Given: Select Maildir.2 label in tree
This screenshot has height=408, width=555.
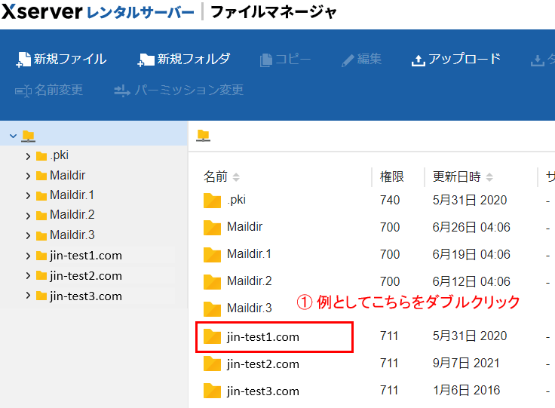Looking at the screenshot, I should [x=72, y=215].
